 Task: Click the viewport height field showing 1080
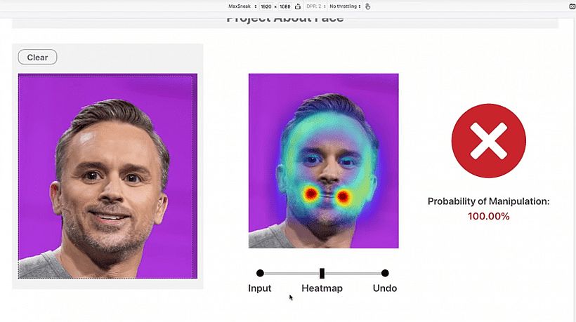pyautogui.click(x=285, y=6)
